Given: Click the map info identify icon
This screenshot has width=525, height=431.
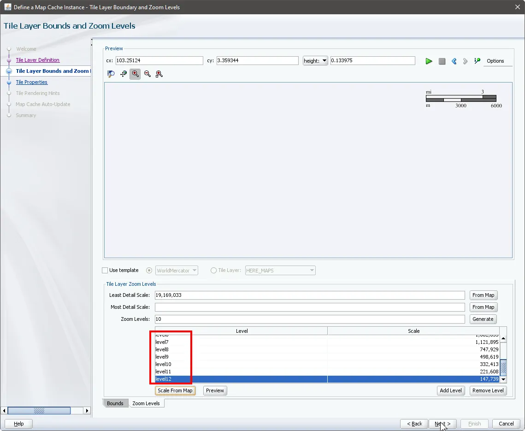Looking at the screenshot, I should click(x=477, y=61).
